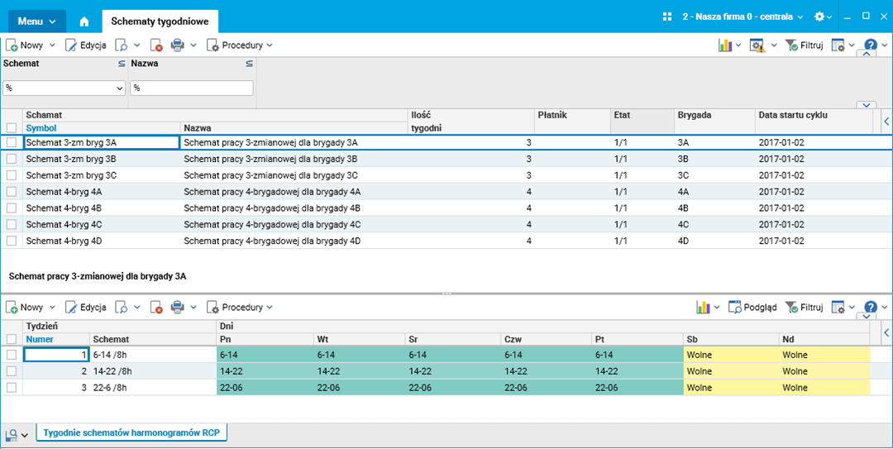Image resolution: width=893 pixels, height=449 pixels.
Task: Tick checkbox for Schemat 4-bryg 4D row
Action: [12, 241]
